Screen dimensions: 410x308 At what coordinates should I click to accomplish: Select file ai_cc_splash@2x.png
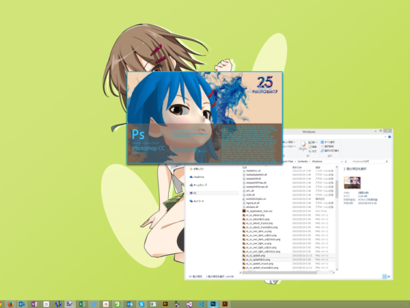click(258, 260)
